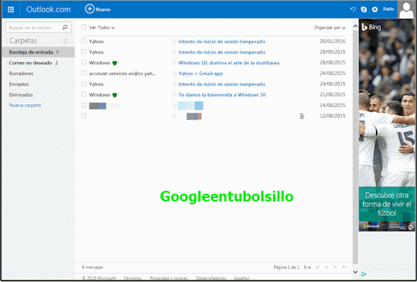This screenshot has height=282, width=417.
Task: Check the 12/08/2015 message box
Action: click(83, 115)
